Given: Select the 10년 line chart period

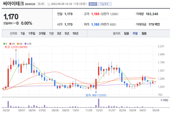Looking at the screenshot, I should [x=75, y=33].
